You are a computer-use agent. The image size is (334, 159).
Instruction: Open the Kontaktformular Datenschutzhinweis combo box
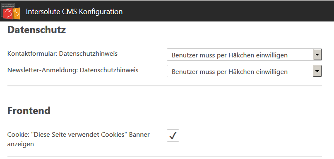(x=244, y=55)
